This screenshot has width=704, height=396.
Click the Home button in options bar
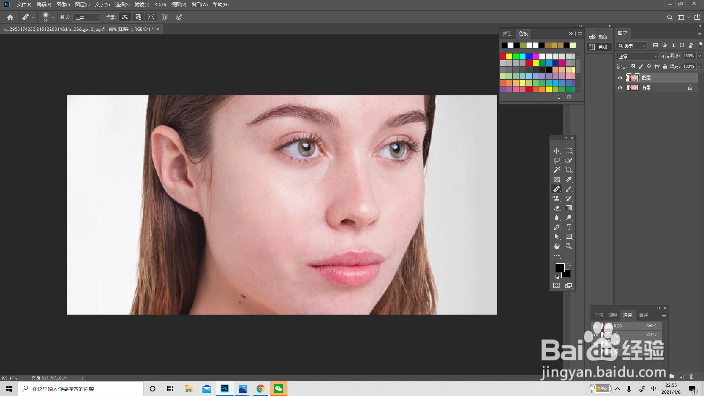tap(10, 17)
